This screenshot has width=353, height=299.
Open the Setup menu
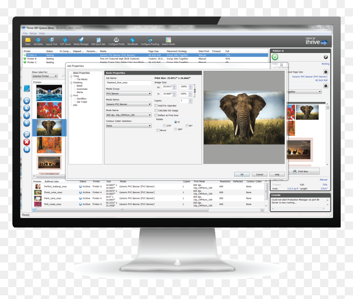point(33,33)
